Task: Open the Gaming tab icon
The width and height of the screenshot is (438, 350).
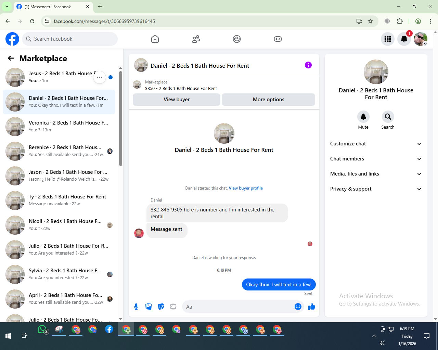Action: pos(278,39)
